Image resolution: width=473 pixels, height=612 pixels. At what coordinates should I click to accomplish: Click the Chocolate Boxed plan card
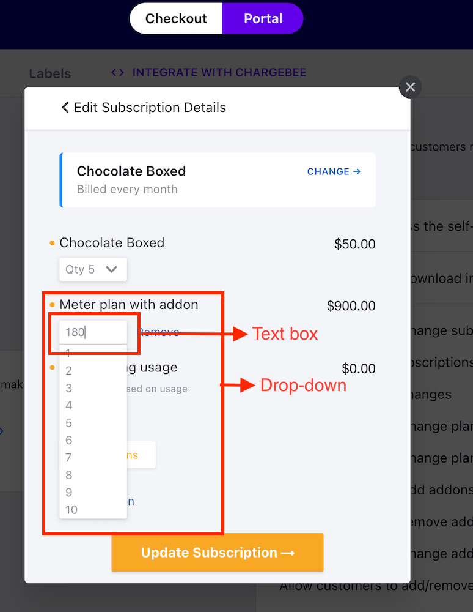pyautogui.click(x=218, y=180)
